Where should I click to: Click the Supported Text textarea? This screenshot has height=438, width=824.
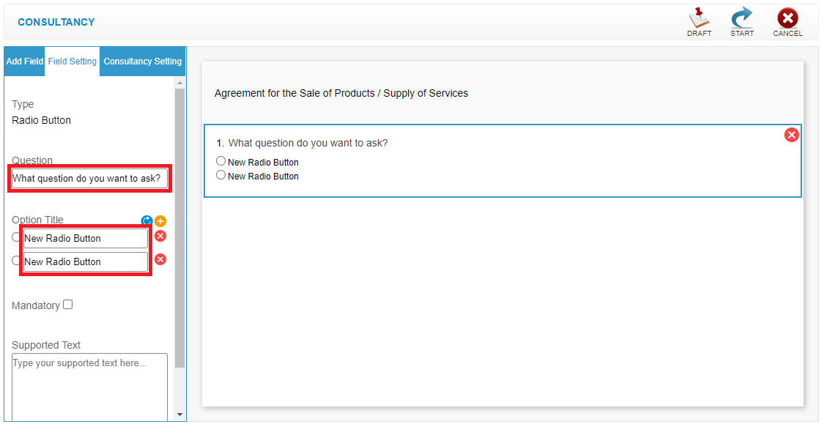(x=89, y=387)
